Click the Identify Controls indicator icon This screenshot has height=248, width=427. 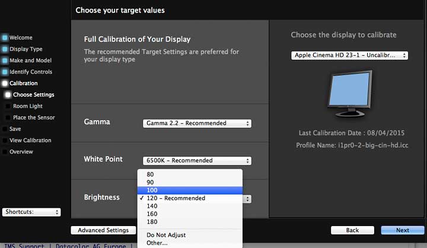tap(5, 72)
